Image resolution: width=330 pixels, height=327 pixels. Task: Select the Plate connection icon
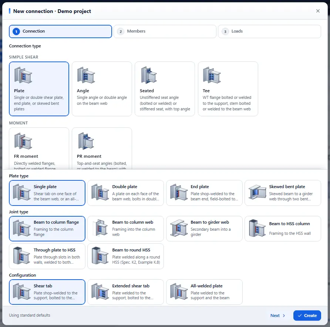click(x=23, y=75)
